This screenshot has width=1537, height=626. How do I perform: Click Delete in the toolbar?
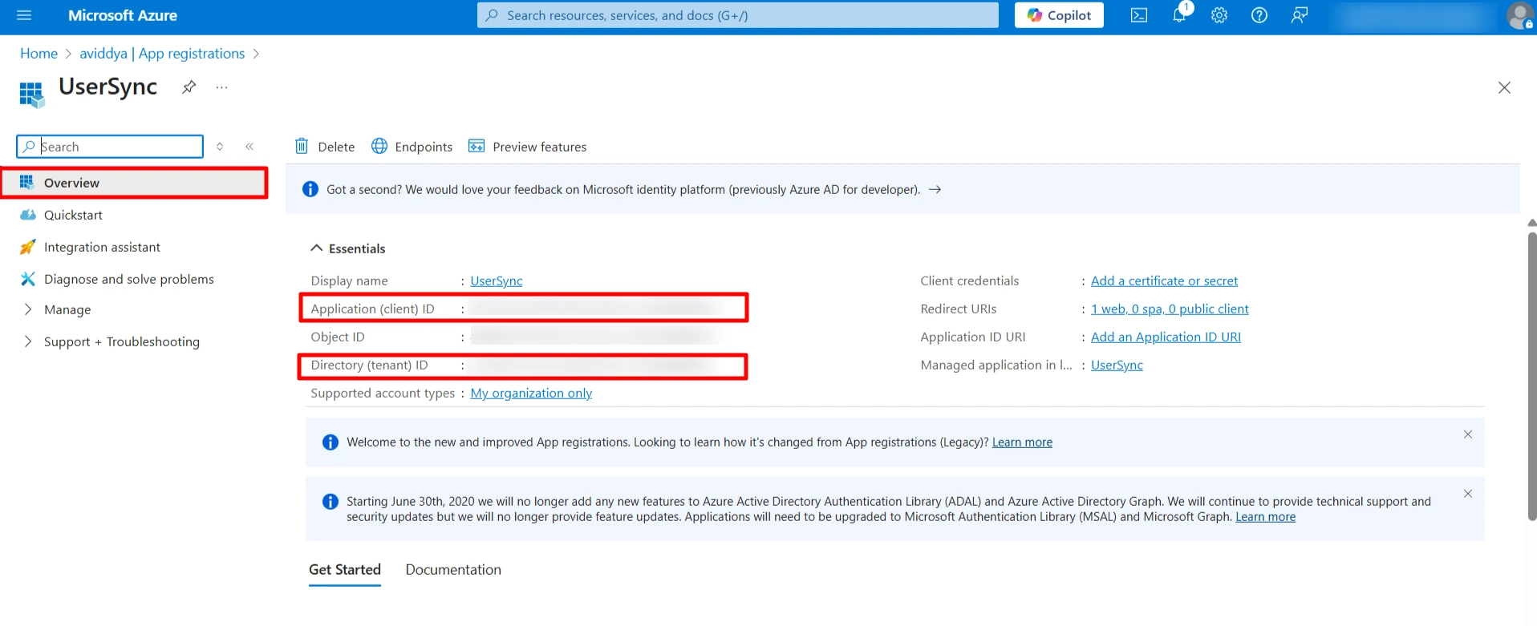click(x=325, y=147)
